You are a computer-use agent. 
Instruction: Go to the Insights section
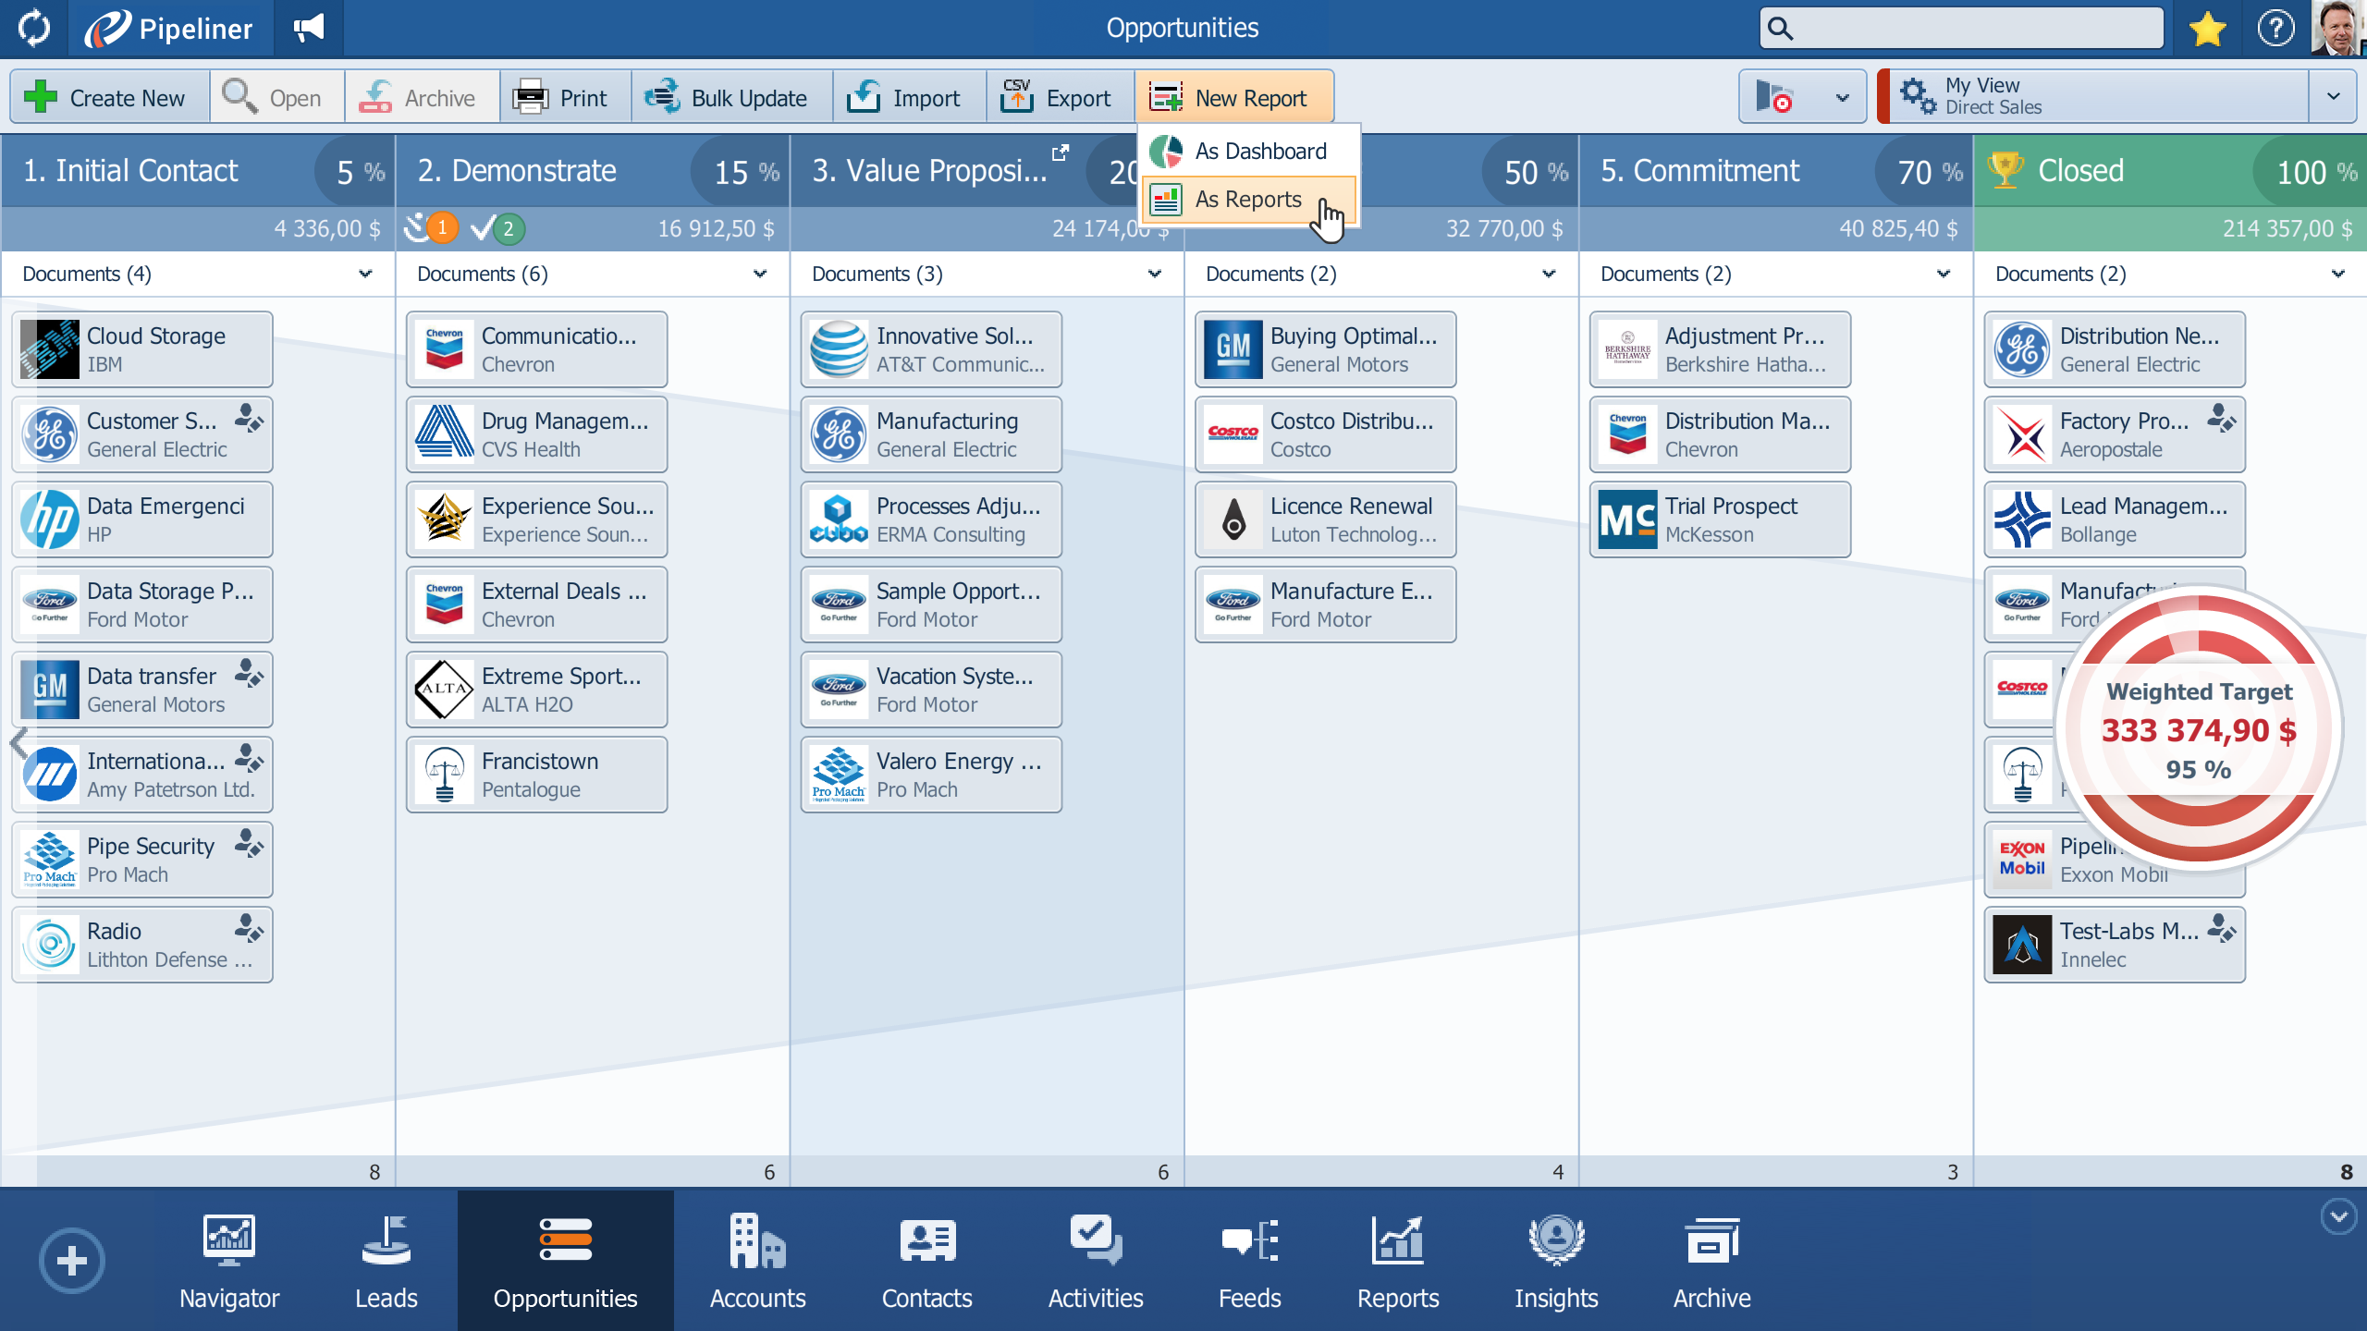(x=1556, y=1261)
